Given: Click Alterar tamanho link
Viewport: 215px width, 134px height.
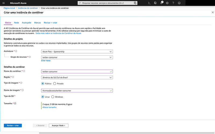Looking at the screenshot, I should click(49, 107).
